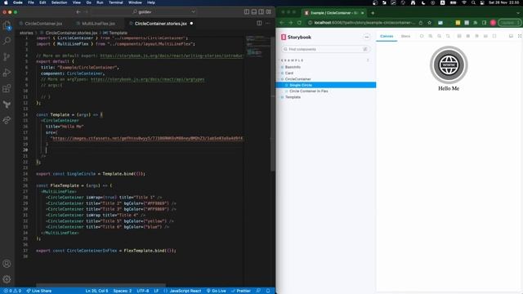This screenshot has height=294, width=523.
Task: Click Go Live in the status bar
Action: 216,291
